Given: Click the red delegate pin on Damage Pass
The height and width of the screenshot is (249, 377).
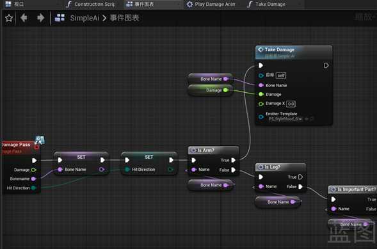Looking at the screenshot, I should coord(36,147).
